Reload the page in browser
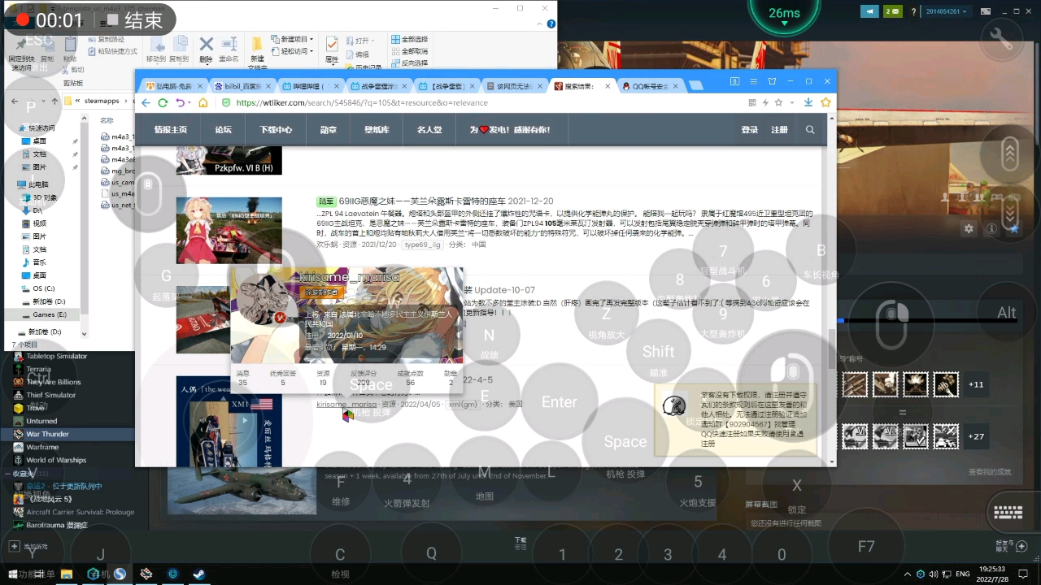The height and width of the screenshot is (585, 1041). pyautogui.click(x=163, y=102)
